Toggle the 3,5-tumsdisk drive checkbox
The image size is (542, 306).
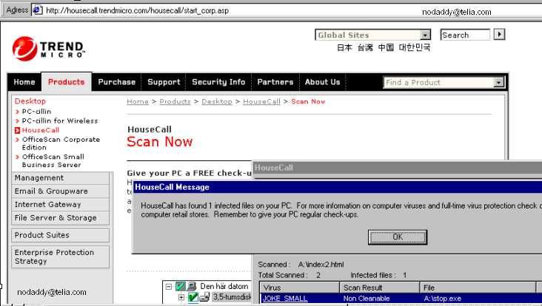[193, 297]
